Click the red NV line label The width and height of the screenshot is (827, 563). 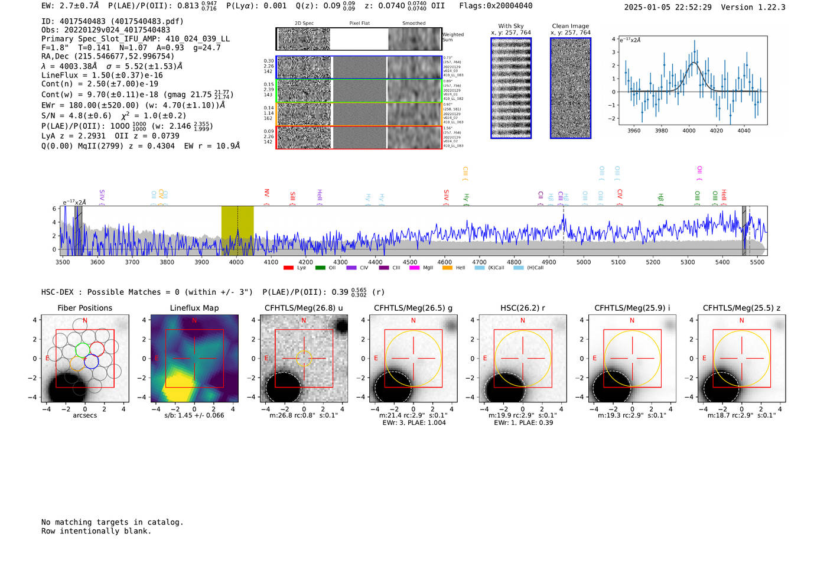[x=267, y=196]
